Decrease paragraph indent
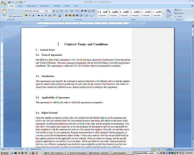 [x=82, y=11]
